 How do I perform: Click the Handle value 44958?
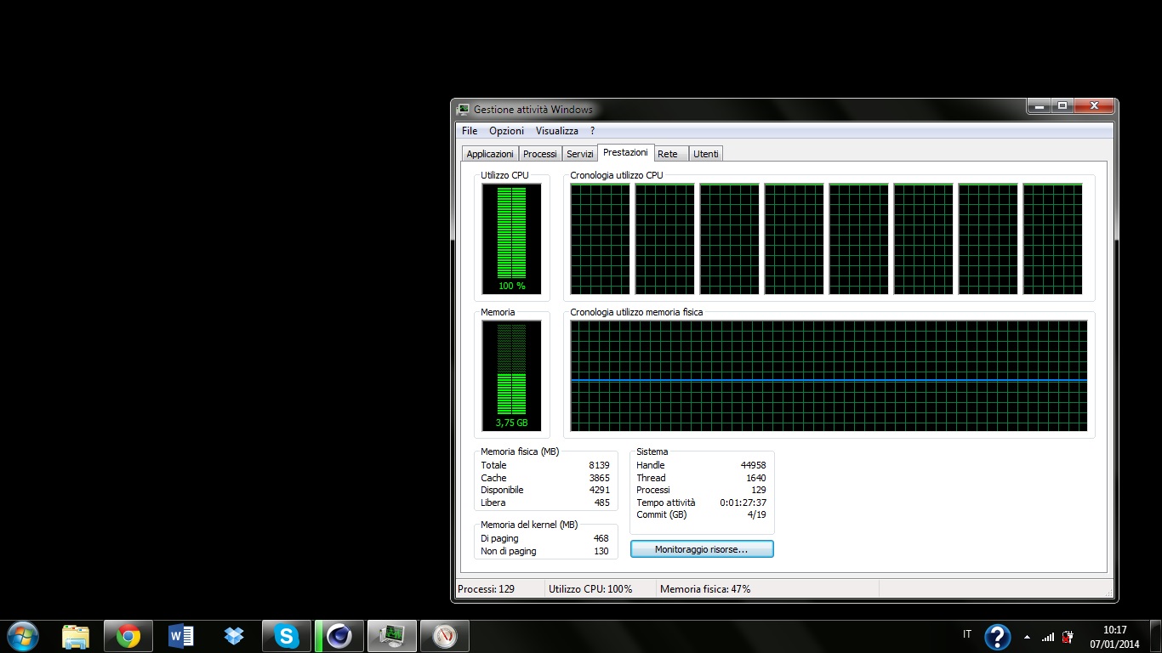(754, 465)
